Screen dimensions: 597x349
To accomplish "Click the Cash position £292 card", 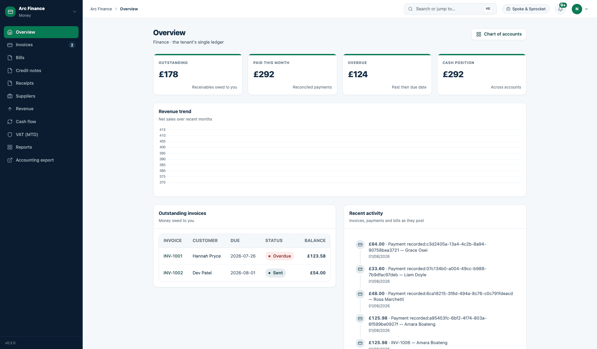I will point(482,74).
